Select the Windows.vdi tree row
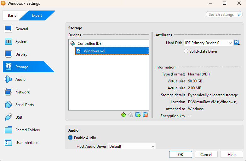246x161 pixels. (x=112, y=51)
